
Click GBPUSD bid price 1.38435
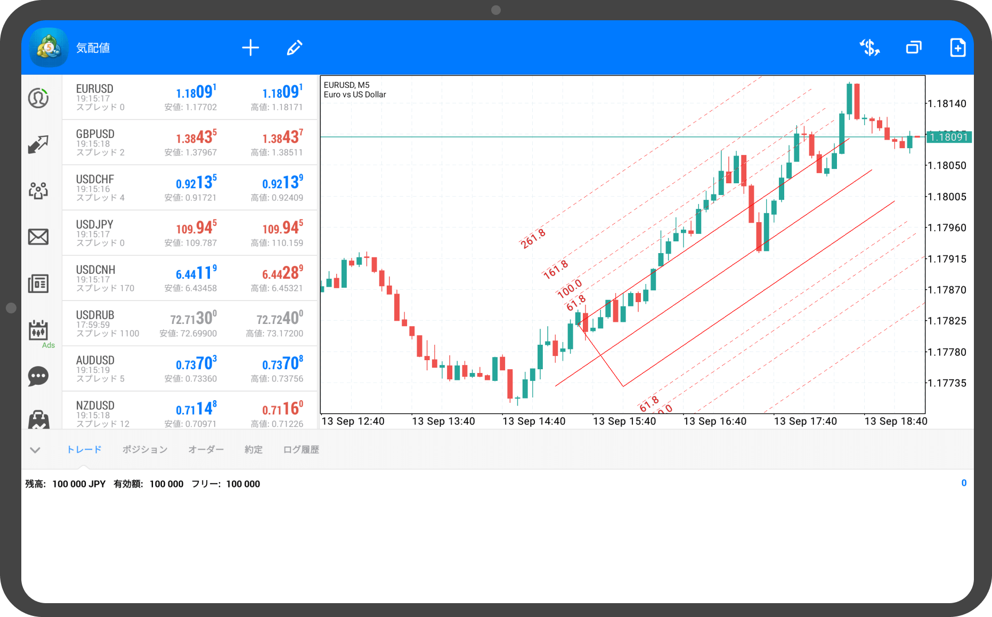[196, 137]
